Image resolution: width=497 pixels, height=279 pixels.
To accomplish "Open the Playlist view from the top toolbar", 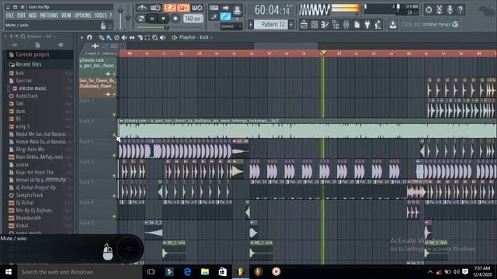I will 304,24.
